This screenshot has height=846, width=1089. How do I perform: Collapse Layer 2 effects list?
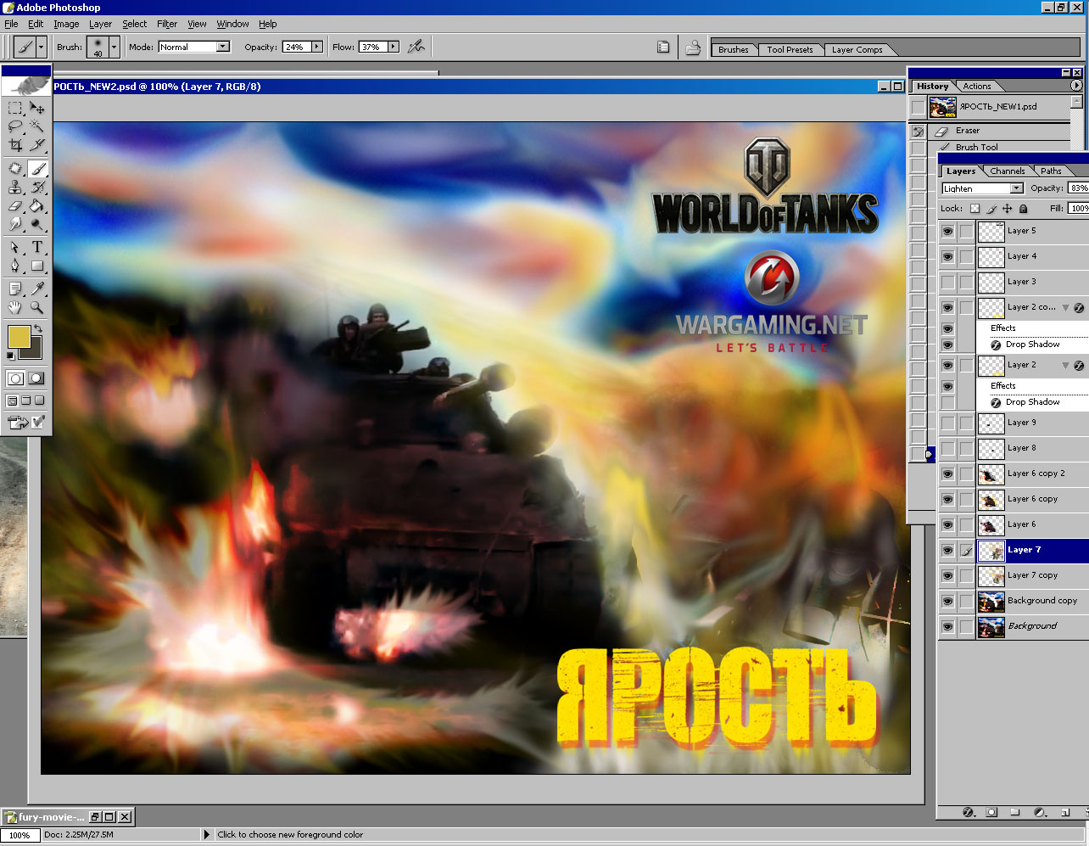[x=1065, y=365]
